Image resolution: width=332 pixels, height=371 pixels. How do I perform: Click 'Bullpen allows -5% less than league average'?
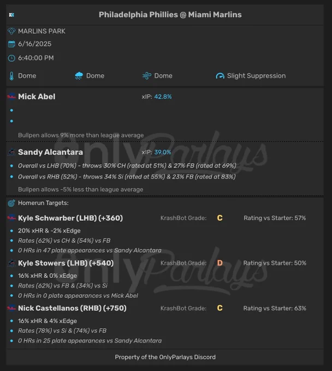[80, 189]
